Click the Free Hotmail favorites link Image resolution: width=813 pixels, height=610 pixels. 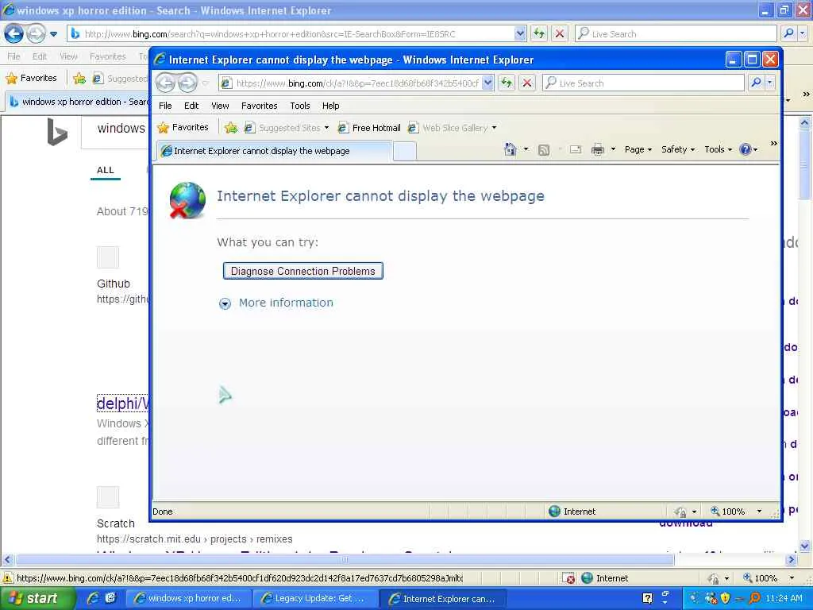pos(369,128)
